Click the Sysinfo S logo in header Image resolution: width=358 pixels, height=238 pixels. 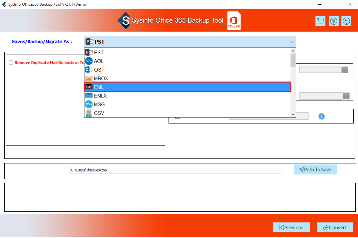point(124,21)
